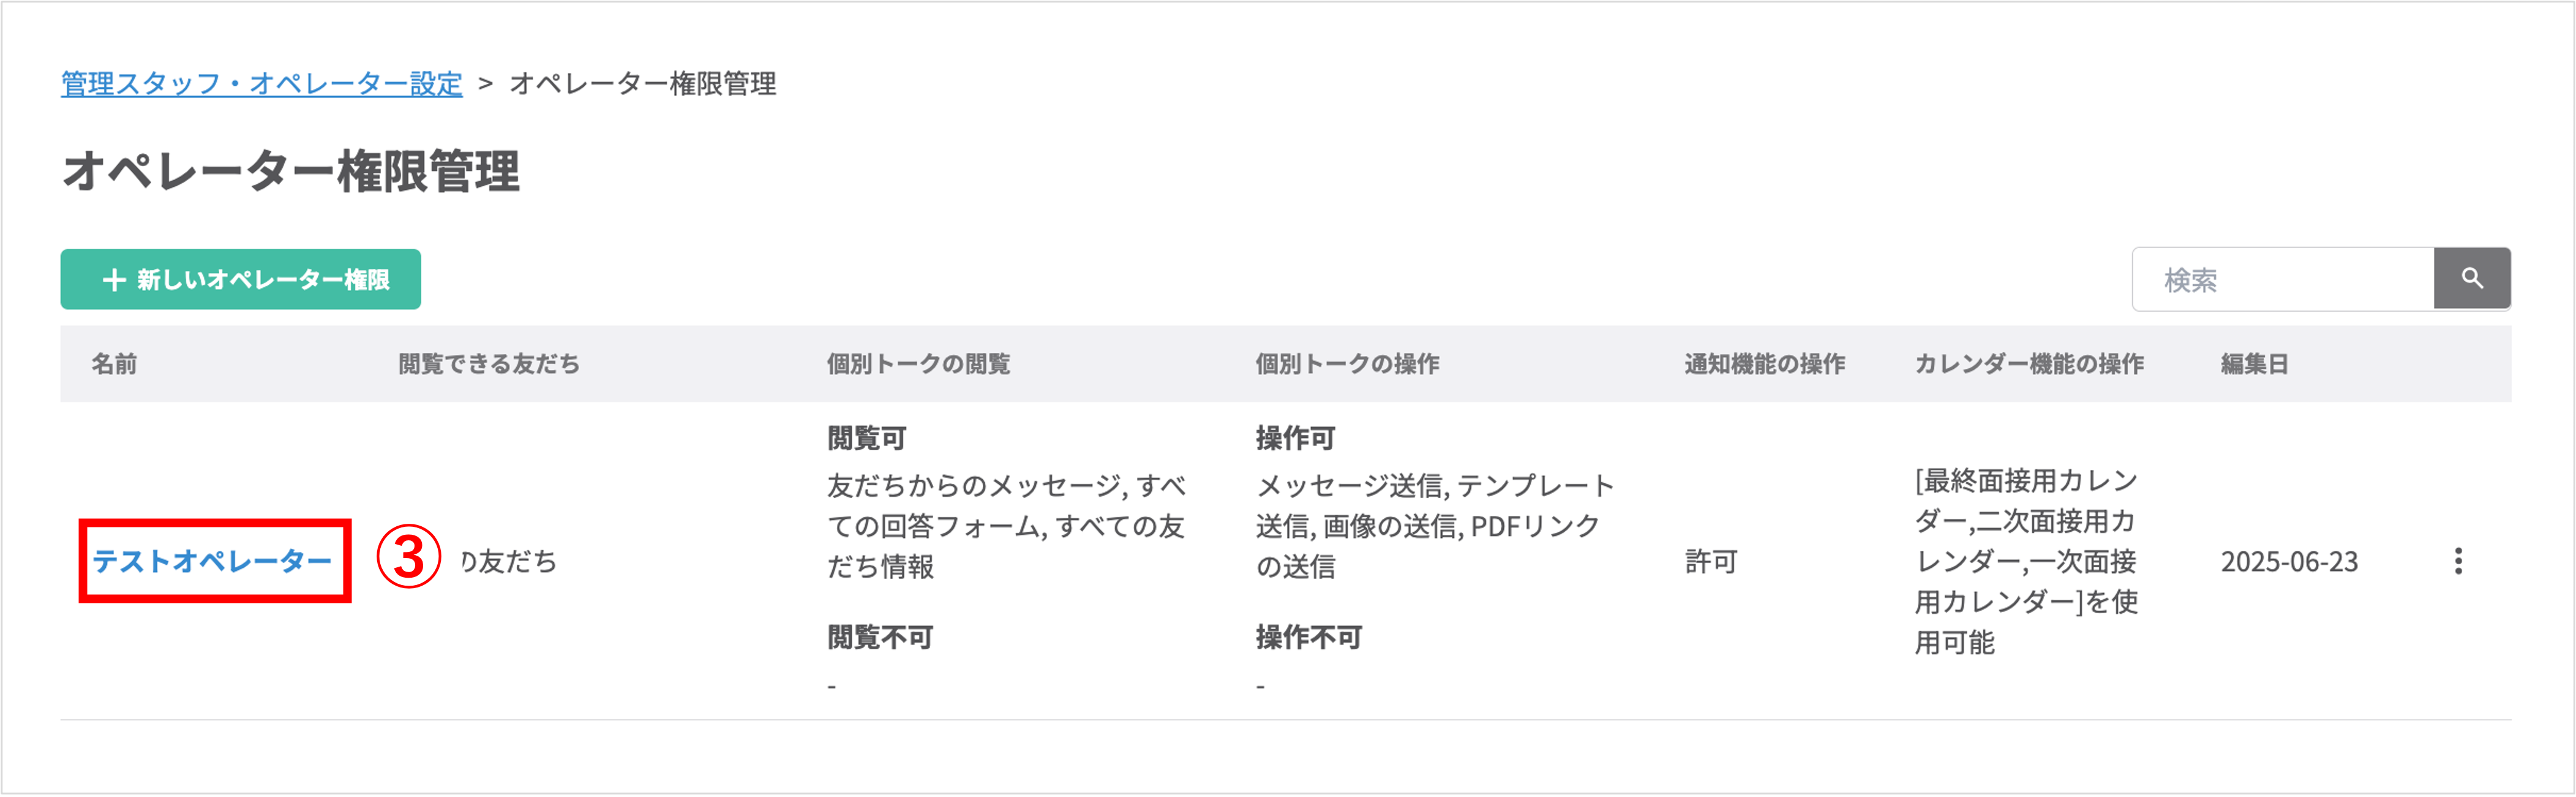Click the red circled number 3 marker
2576x797 pixels.
[x=409, y=558]
